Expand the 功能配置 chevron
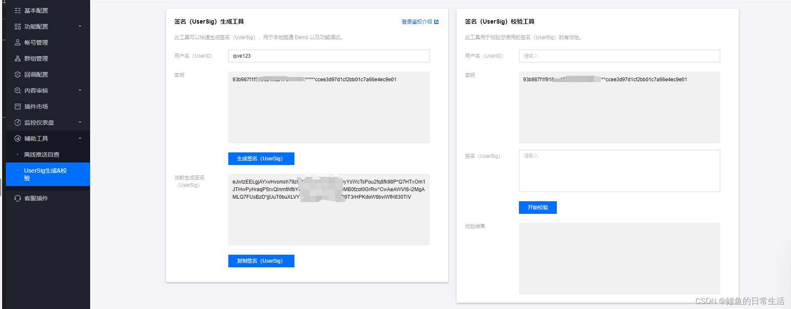The height and width of the screenshot is (309, 791). pyautogui.click(x=80, y=26)
